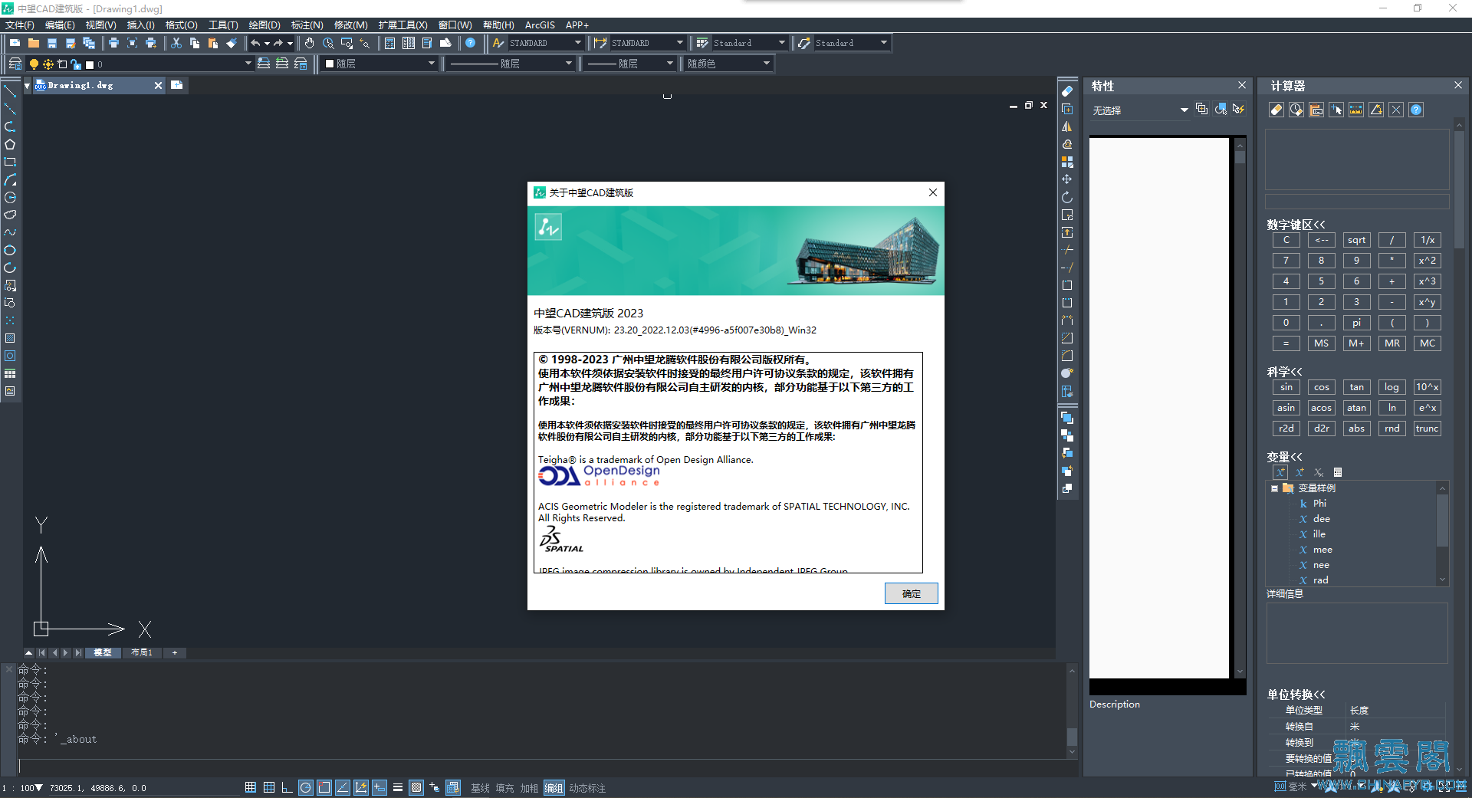
Task: Open a file with the folder icon
Action: [34, 43]
